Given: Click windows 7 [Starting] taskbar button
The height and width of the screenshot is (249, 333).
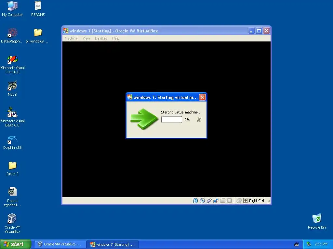Looking at the screenshot, I should (113, 244).
